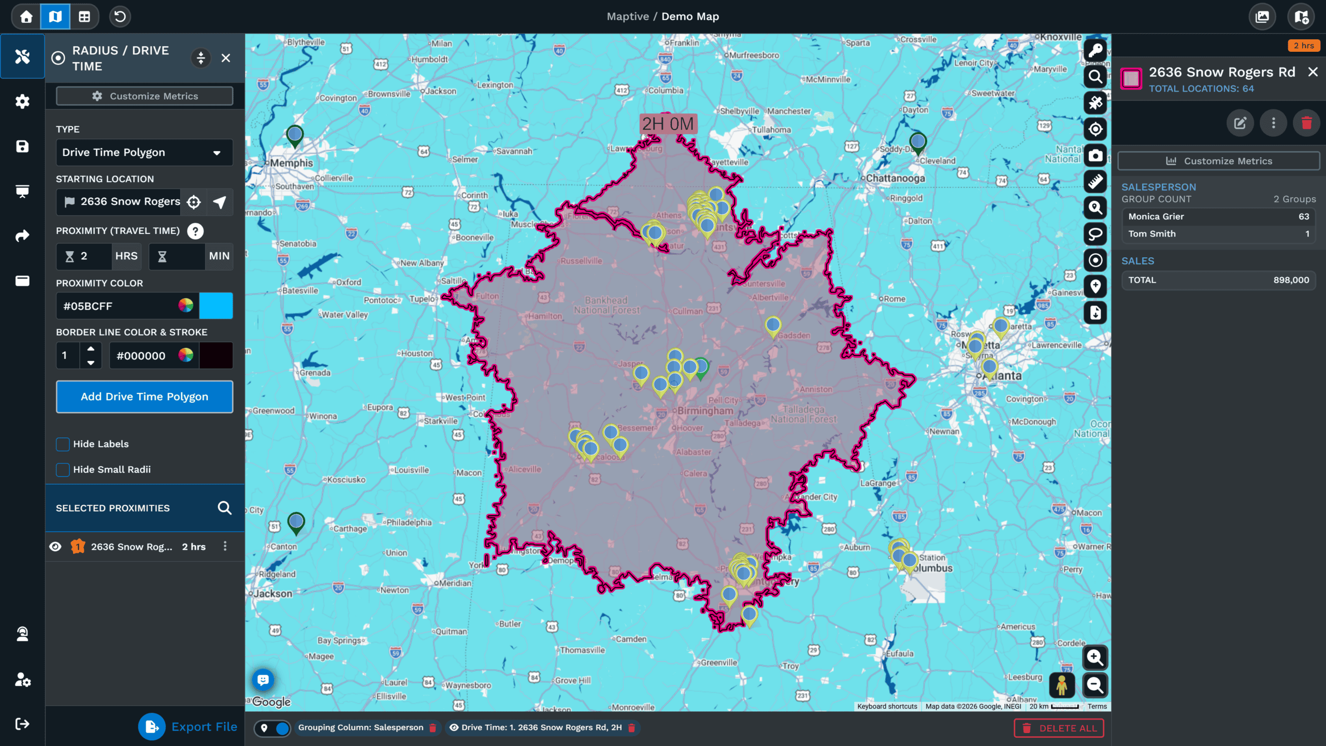Click the save map sidebar icon
The width and height of the screenshot is (1326, 746).
pos(22,147)
